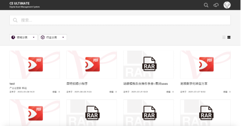Open the test PDF thumbnail
This screenshot has height=126, width=241.
pyautogui.click(x=35, y=65)
